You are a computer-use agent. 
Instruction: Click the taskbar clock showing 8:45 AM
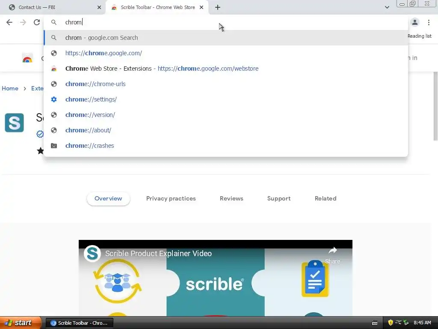coord(422,323)
